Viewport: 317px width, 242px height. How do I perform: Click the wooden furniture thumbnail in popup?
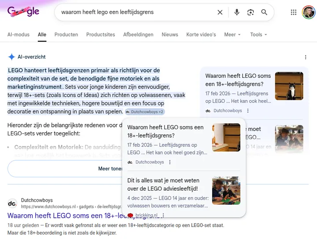coord(226,137)
